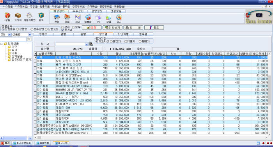The height and width of the screenshot is (147, 273).
Task: Click the 금액 column header
Action: (x=118, y=54)
